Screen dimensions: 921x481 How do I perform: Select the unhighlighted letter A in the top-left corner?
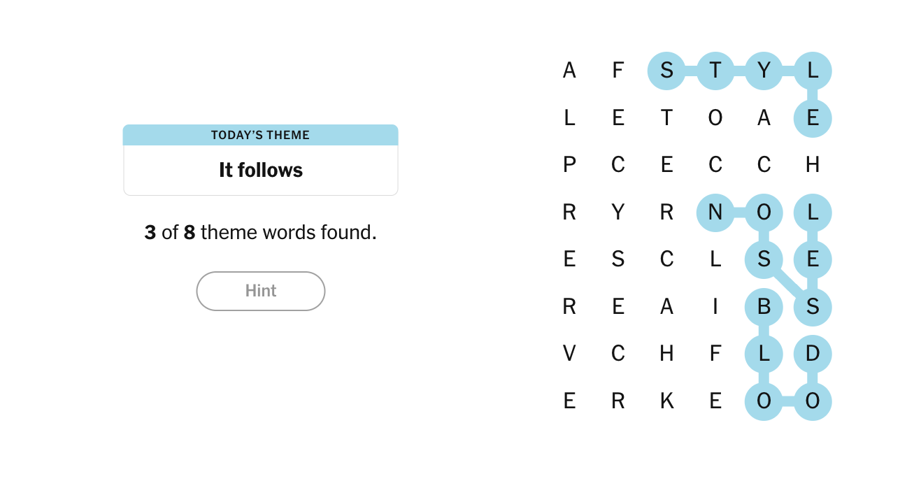click(x=569, y=70)
